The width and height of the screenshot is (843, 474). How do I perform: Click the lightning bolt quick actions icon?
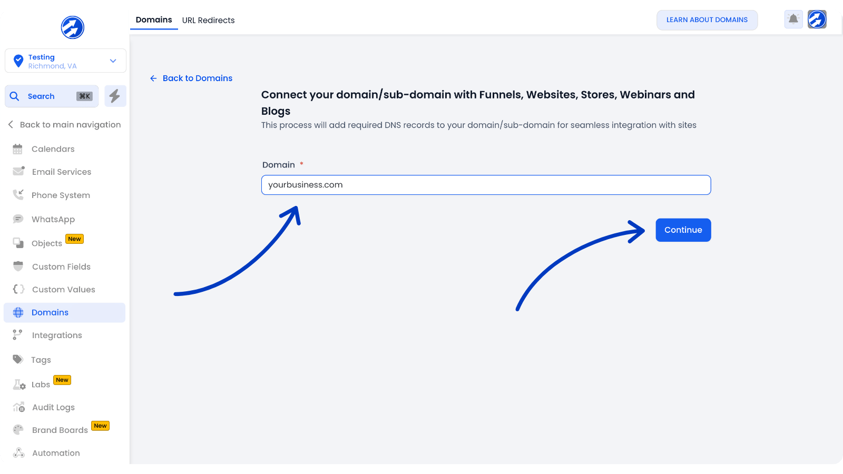tap(115, 96)
